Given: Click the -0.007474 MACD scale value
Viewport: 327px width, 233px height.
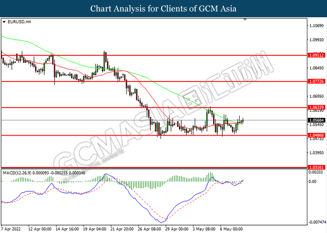Looking at the screenshot, I should (x=317, y=222).
